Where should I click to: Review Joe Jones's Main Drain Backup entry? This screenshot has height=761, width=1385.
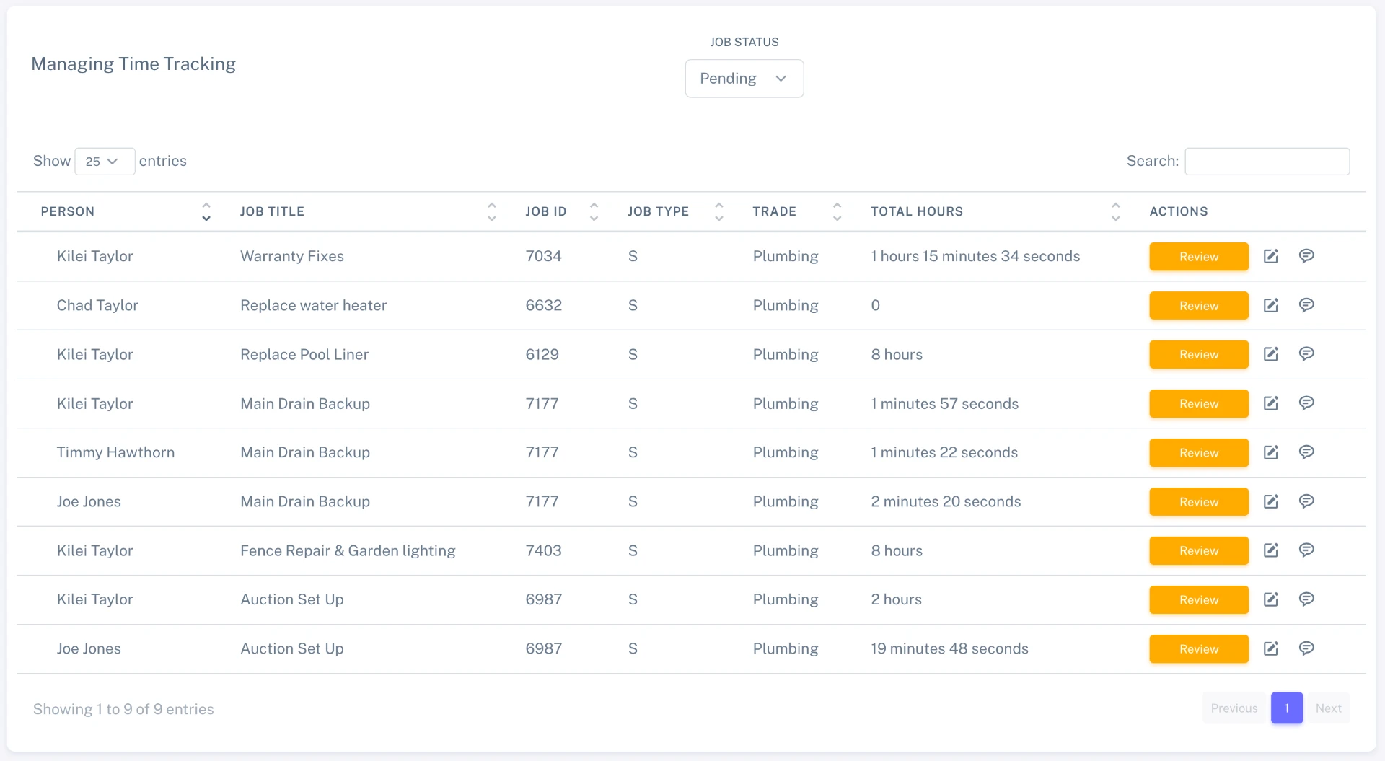tap(1198, 501)
